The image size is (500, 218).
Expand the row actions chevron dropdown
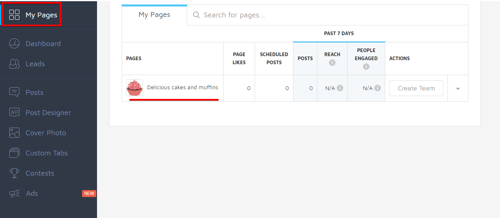point(458,88)
